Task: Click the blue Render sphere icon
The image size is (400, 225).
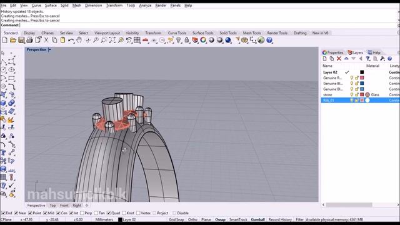Action: pyautogui.click(x=228, y=40)
